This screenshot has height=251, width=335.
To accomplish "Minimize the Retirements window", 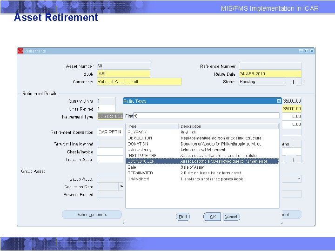I will point(301,51).
